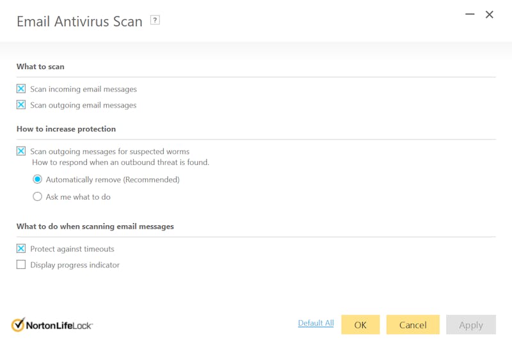Disable scanning outgoing messages for suspected worms
The width and height of the screenshot is (512, 343).
click(x=21, y=151)
